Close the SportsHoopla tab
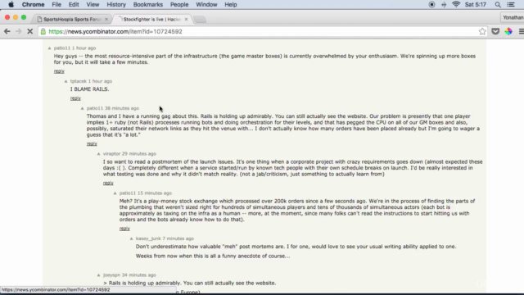The height and width of the screenshot is (295, 524). (x=106, y=20)
